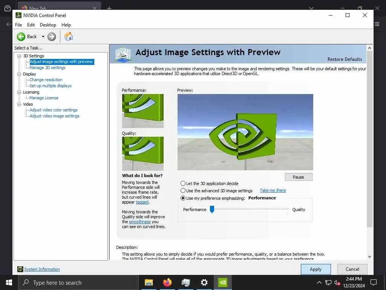
Task: Click the Windows Start button
Action: tap(9, 282)
